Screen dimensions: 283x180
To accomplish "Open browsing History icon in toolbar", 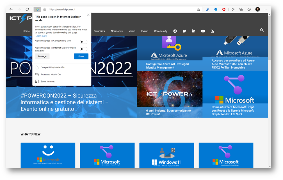I will click(x=249, y=9).
